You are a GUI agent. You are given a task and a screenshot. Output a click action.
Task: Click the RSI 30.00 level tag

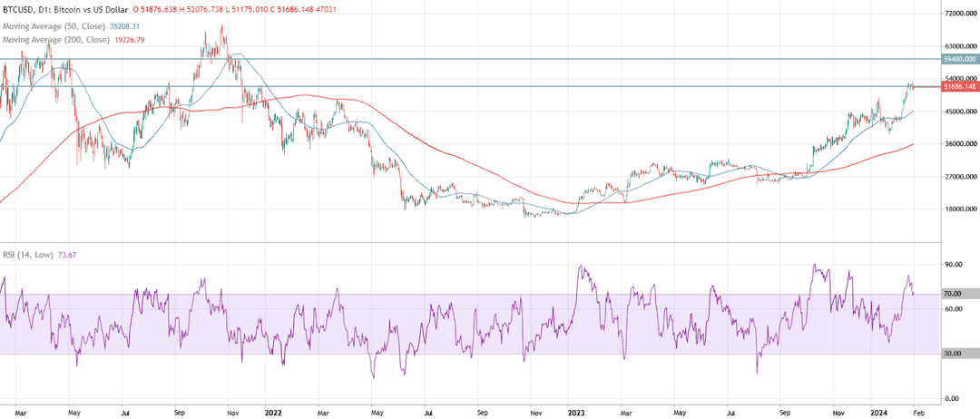tap(952, 354)
